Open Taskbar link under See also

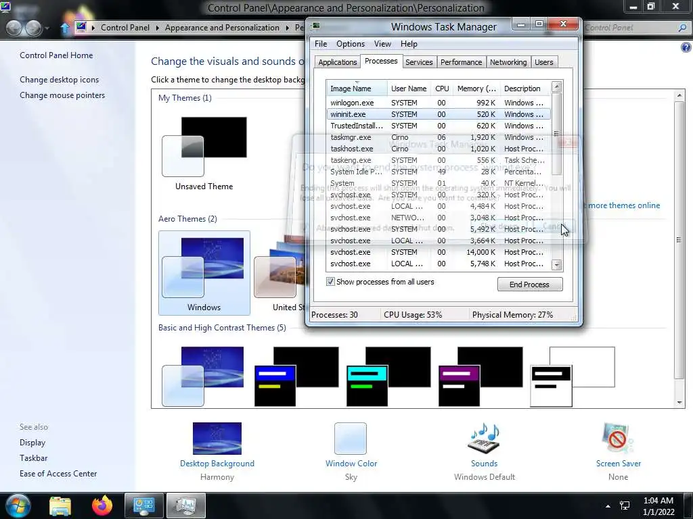(x=34, y=458)
